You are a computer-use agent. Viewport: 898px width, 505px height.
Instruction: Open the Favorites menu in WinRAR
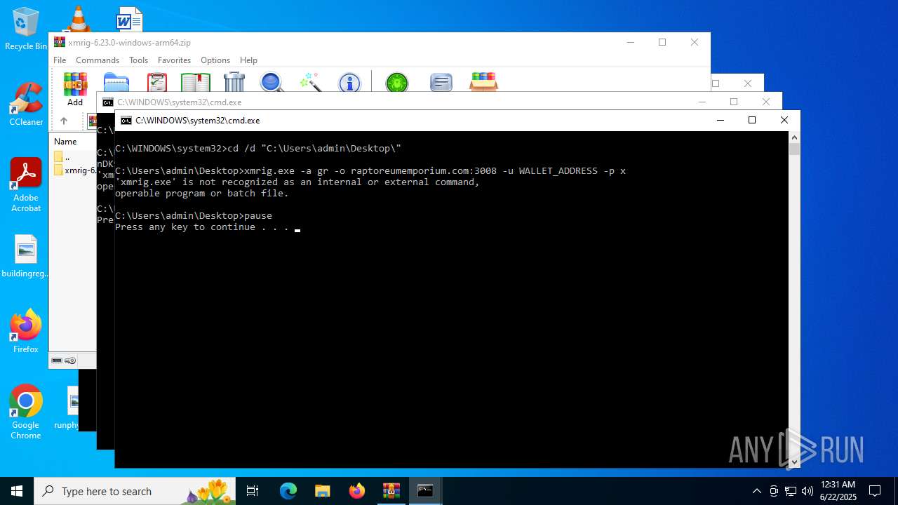coord(174,60)
